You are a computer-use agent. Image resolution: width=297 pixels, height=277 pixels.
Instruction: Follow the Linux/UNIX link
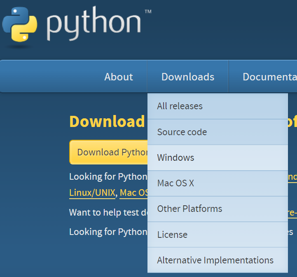(92, 193)
